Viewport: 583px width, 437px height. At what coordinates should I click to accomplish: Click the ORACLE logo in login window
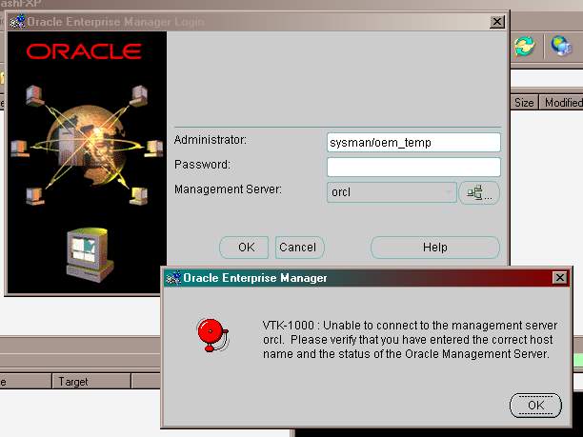point(84,51)
